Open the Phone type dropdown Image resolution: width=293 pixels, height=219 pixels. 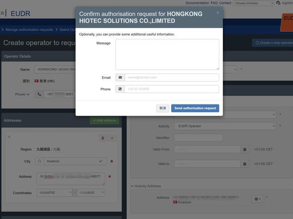pos(22,95)
